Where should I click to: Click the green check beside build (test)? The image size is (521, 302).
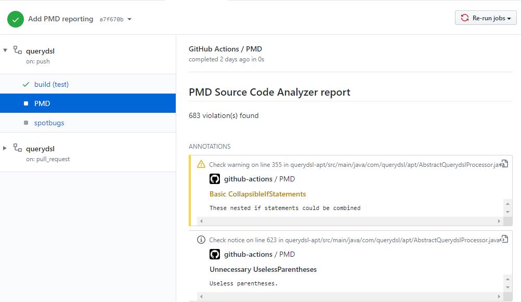click(x=26, y=84)
